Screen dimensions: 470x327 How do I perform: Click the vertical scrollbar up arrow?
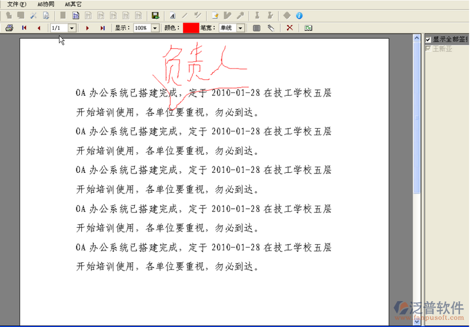416,38
